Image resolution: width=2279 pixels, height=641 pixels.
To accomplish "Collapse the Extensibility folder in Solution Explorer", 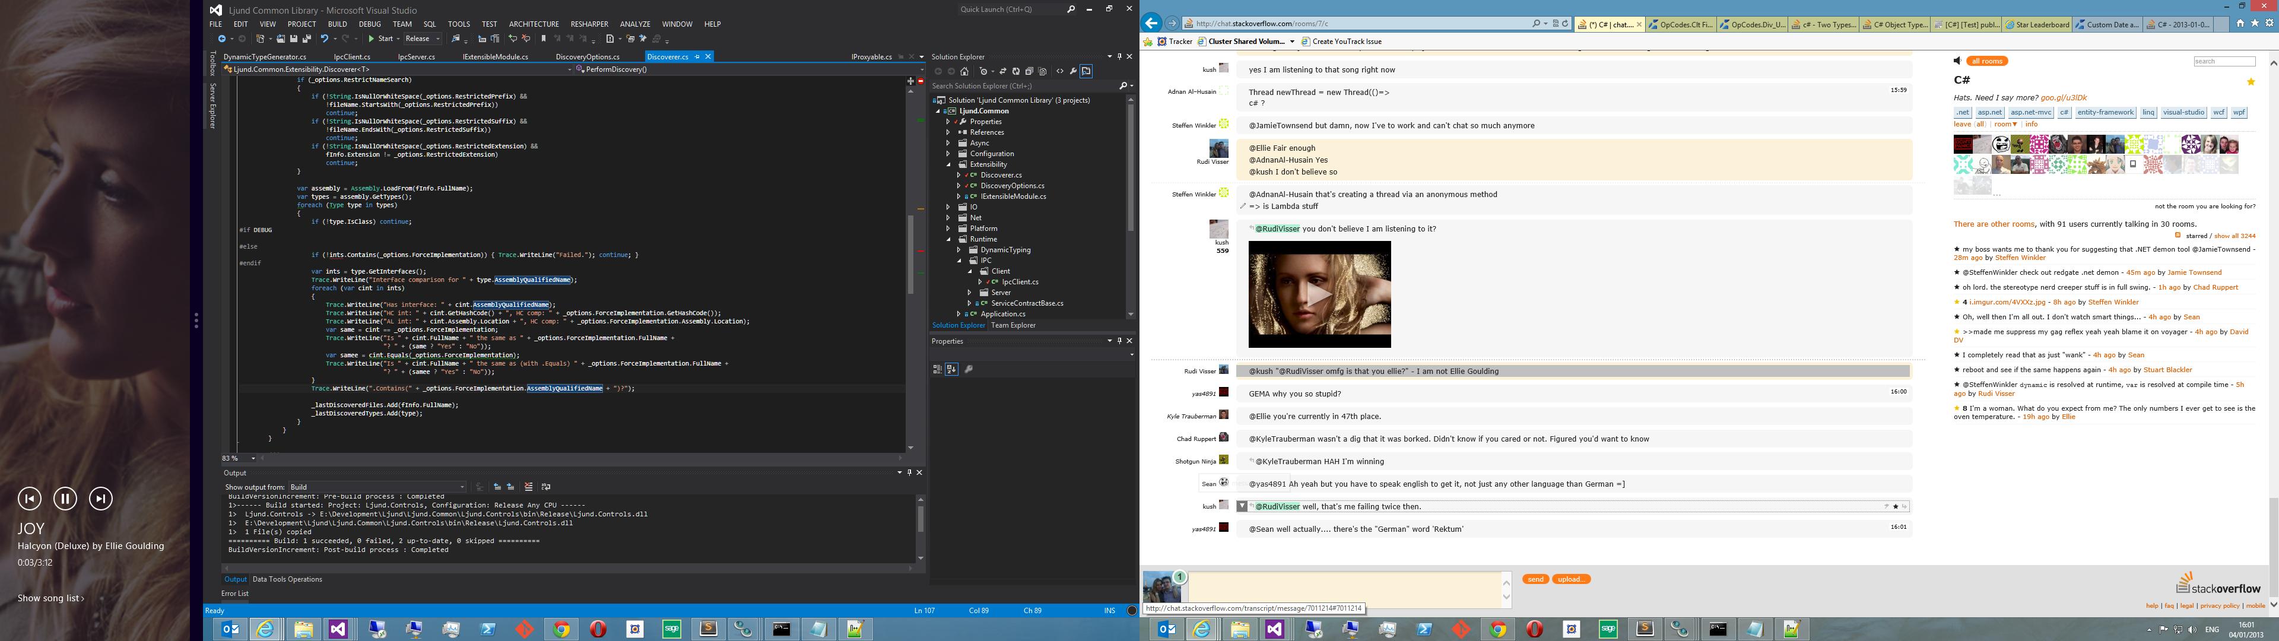I will coord(948,164).
